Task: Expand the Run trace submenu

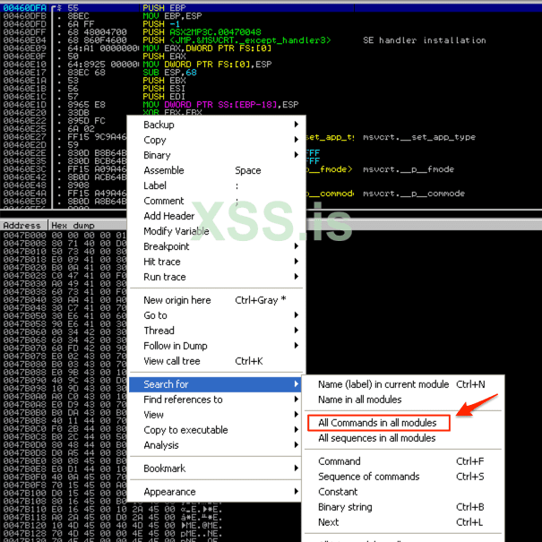Action: click(x=217, y=277)
